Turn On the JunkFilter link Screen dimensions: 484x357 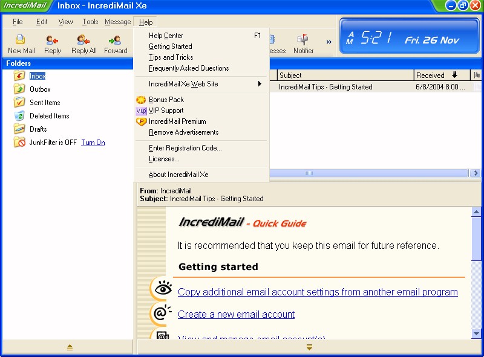pyautogui.click(x=93, y=143)
